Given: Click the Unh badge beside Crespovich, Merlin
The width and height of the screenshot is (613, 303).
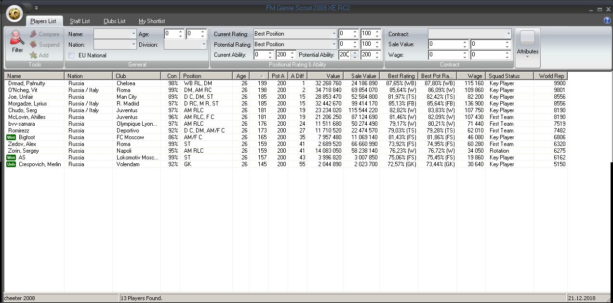Looking at the screenshot, I should tap(11, 164).
